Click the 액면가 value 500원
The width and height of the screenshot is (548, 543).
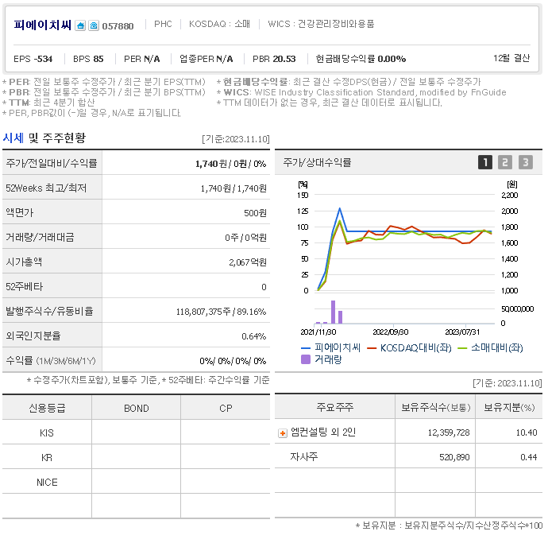pyautogui.click(x=255, y=213)
